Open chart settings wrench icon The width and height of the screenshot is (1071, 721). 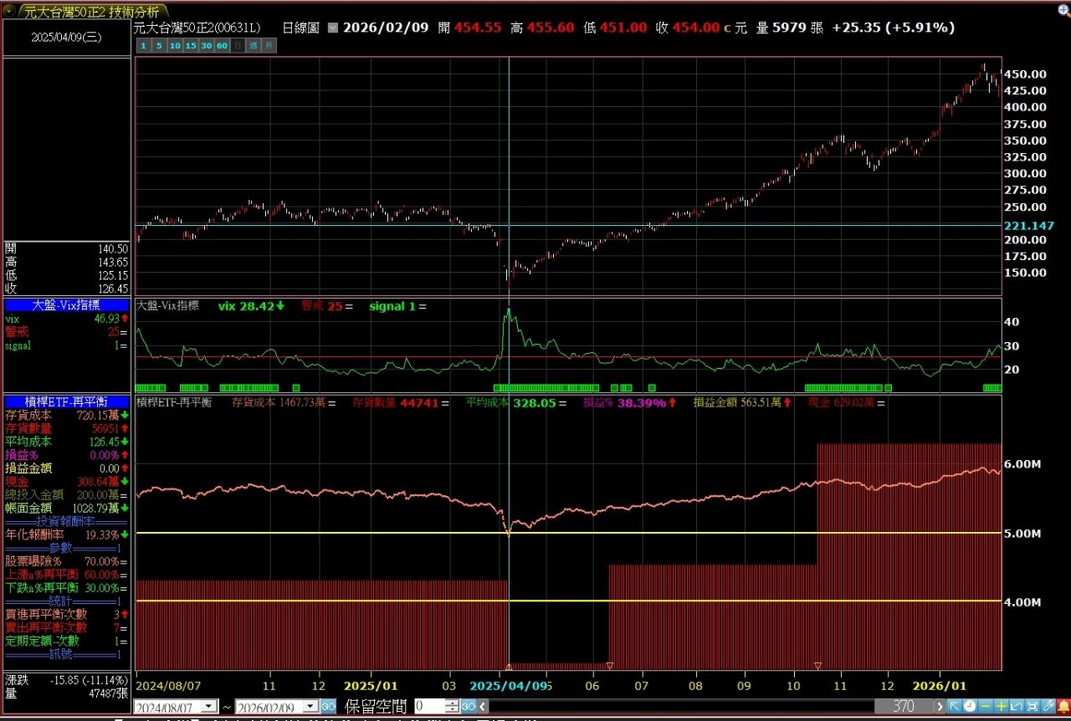coord(1048,706)
